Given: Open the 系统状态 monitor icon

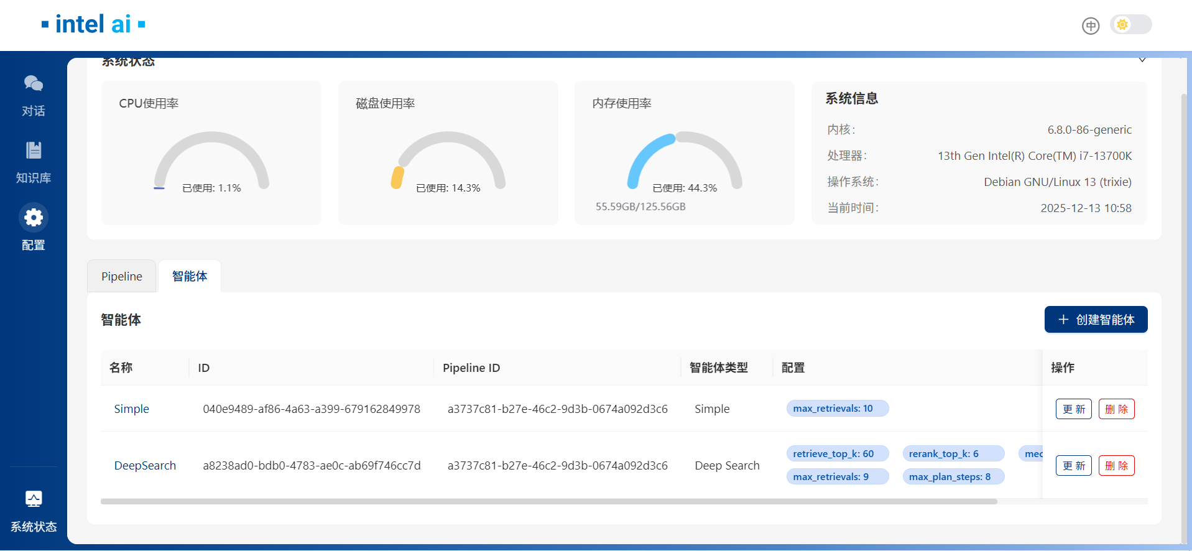Looking at the screenshot, I should [34, 499].
